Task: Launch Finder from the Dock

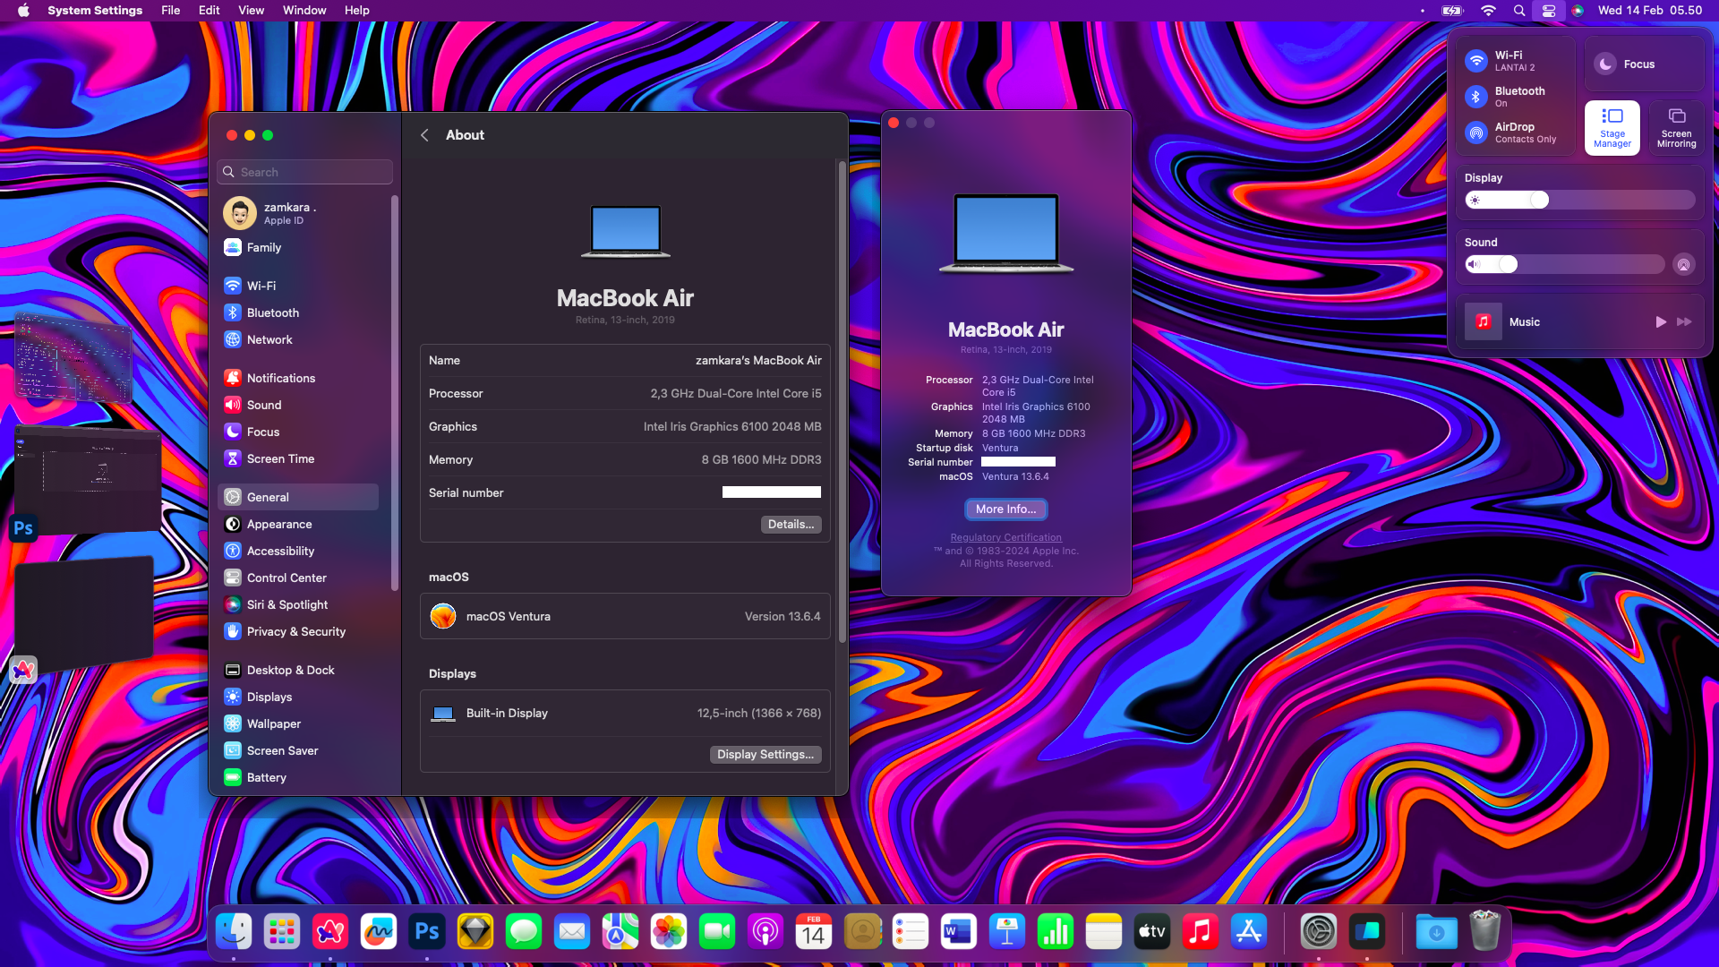Action: click(234, 932)
